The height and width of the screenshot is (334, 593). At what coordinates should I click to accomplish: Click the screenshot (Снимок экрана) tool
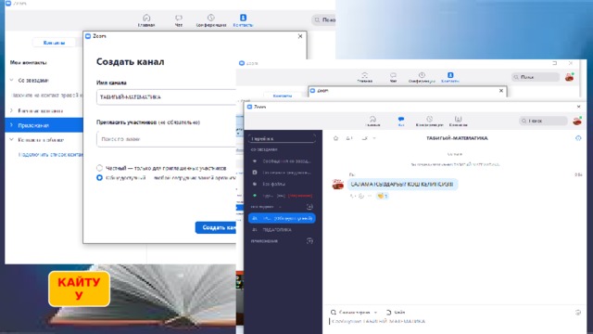(x=350, y=313)
